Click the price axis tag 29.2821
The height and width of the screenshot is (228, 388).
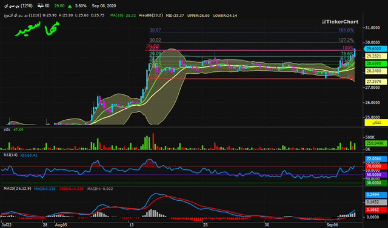(x=376, y=56)
